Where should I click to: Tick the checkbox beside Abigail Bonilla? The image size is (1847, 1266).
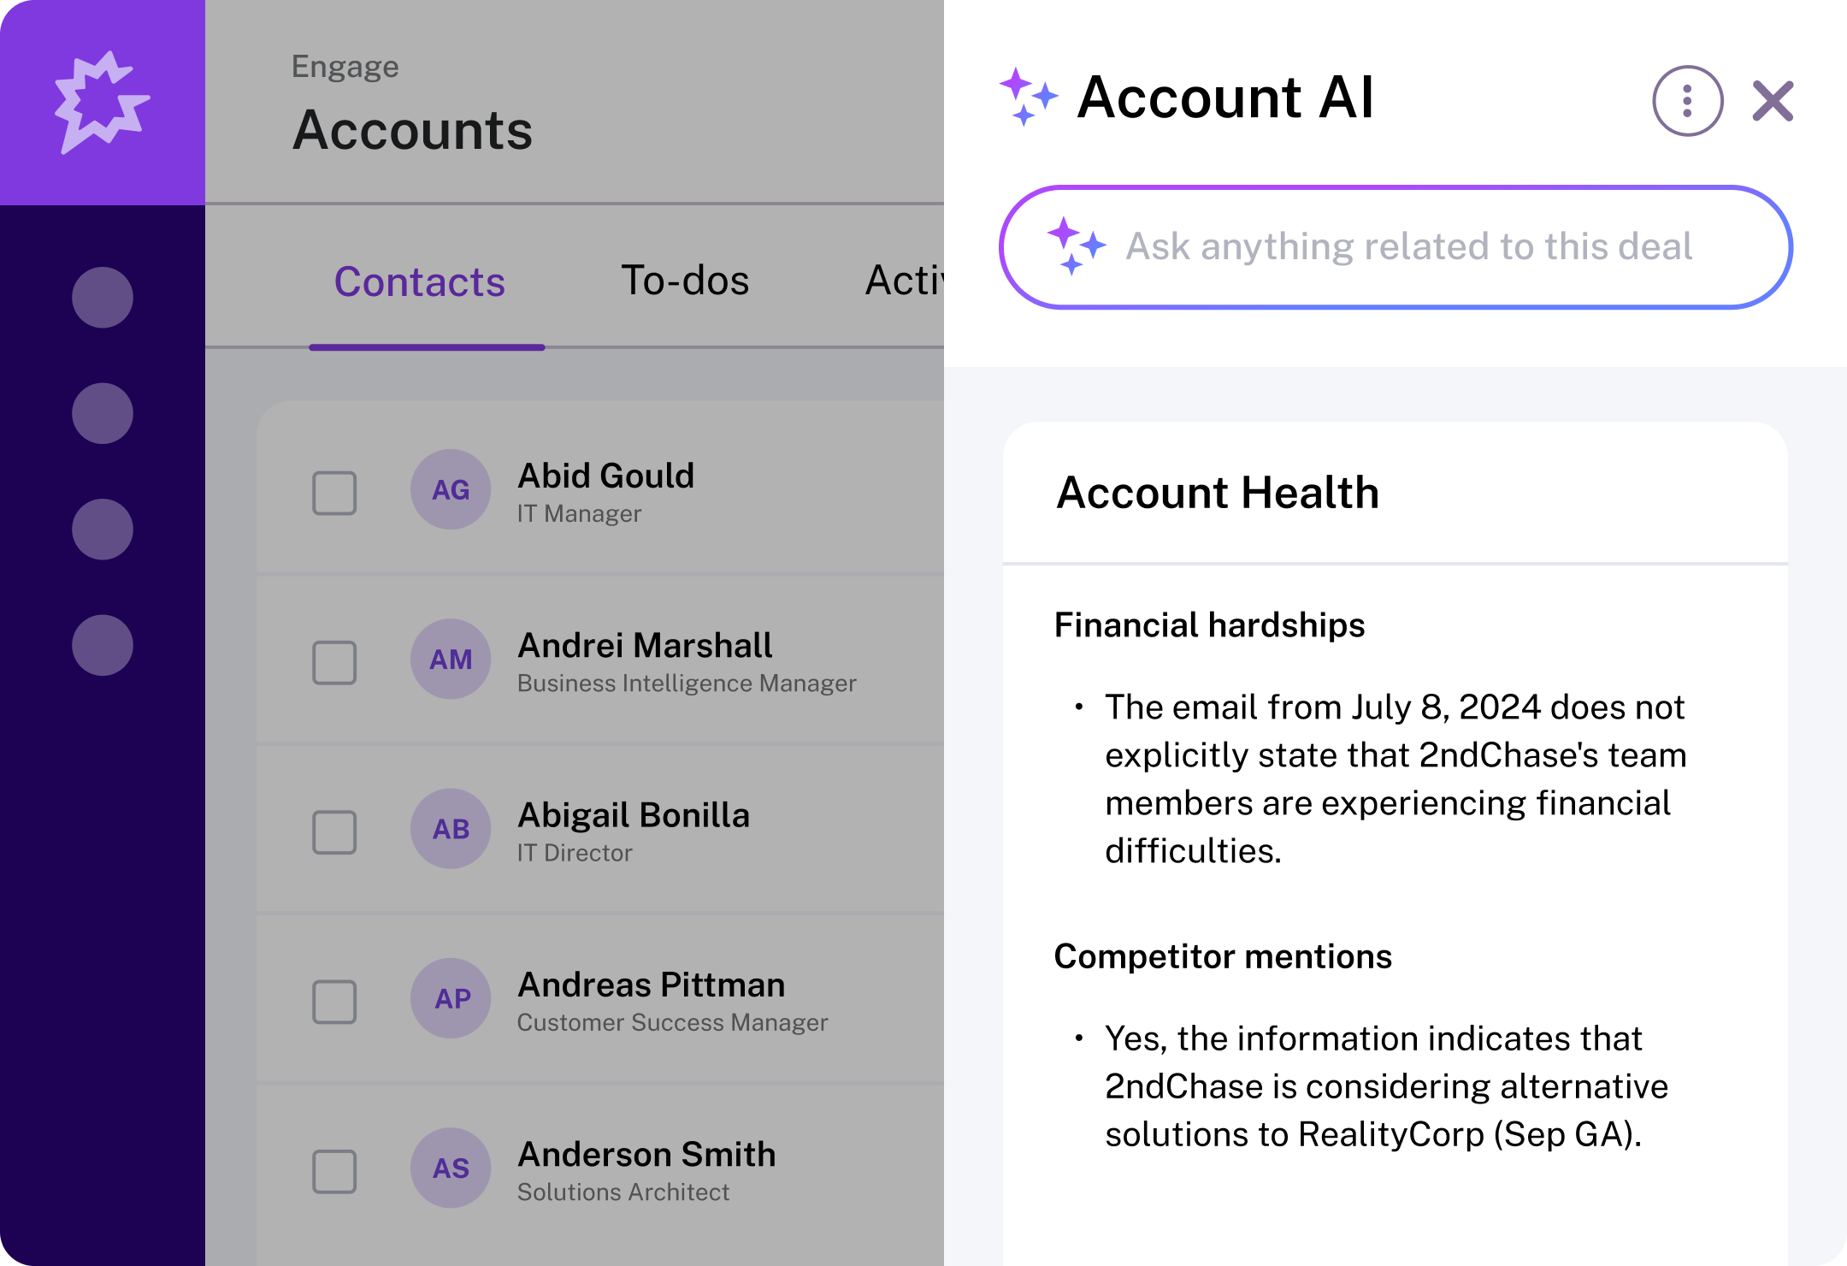point(334,831)
